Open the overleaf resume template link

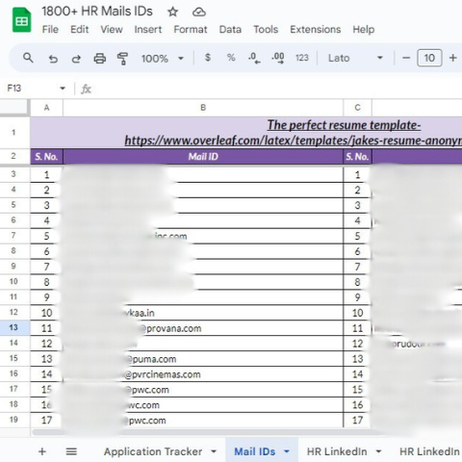[x=293, y=141]
